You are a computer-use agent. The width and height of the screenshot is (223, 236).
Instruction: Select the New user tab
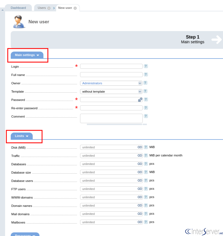coord(65,8)
